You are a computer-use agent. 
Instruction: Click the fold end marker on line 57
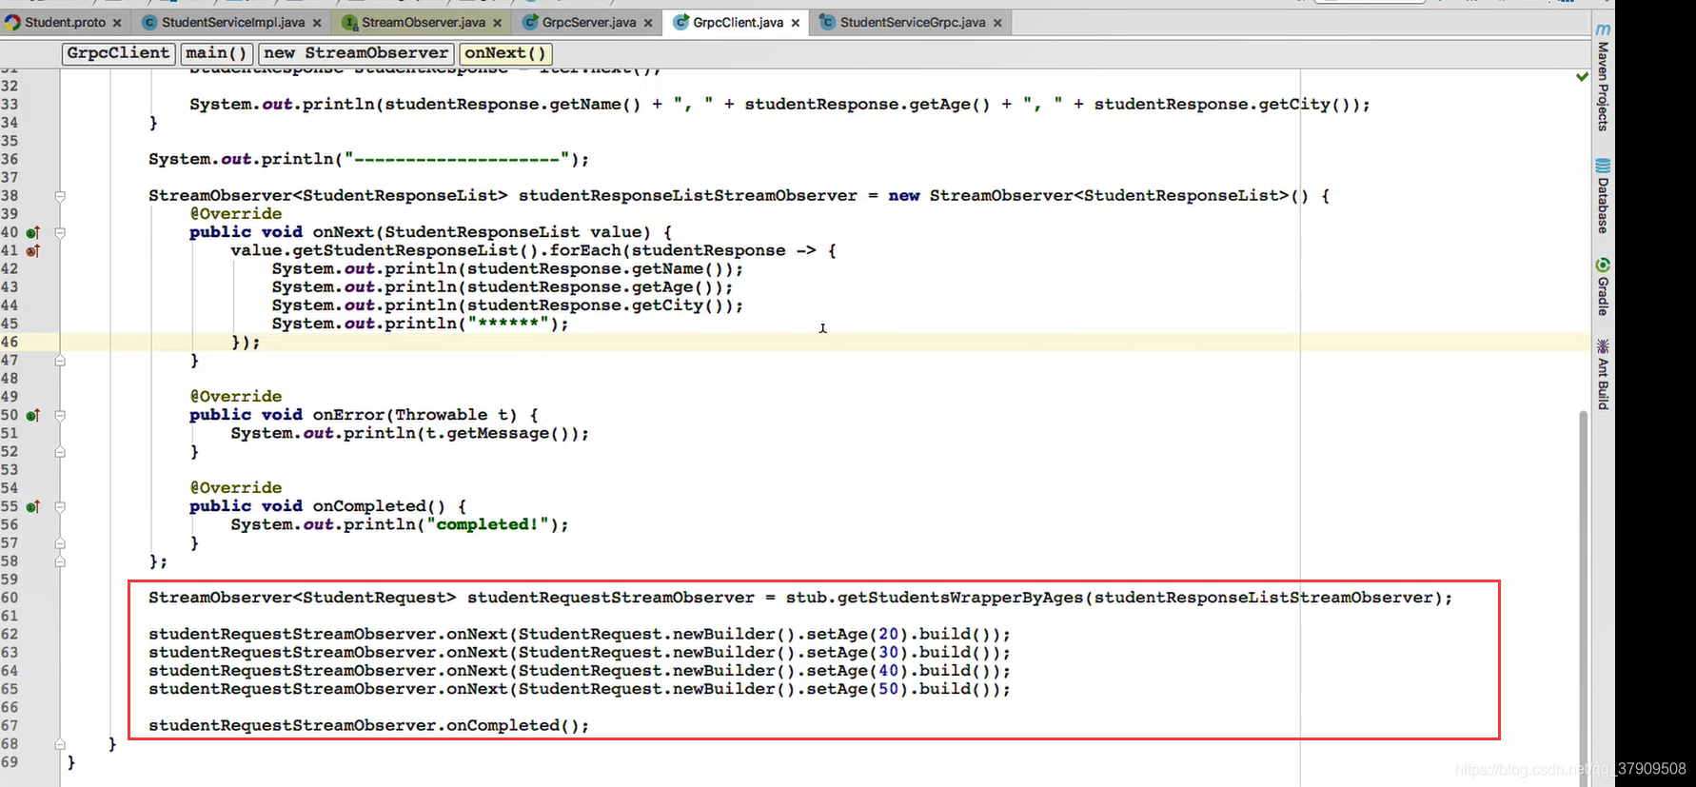(60, 543)
